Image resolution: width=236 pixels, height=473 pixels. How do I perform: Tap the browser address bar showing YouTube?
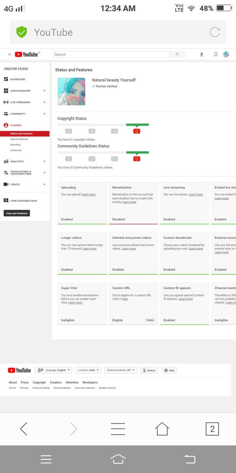click(x=118, y=32)
